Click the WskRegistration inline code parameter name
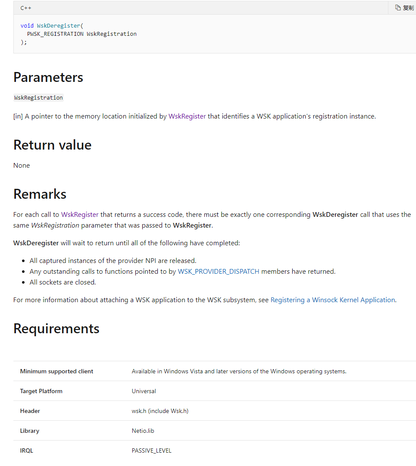This screenshot has height=466, width=416. pyautogui.click(x=39, y=98)
